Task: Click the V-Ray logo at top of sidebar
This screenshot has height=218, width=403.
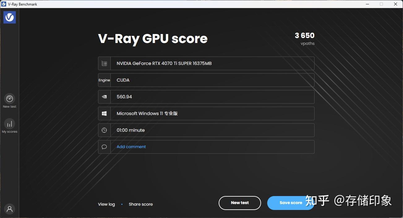Action: pyautogui.click(x=9, y=17)
